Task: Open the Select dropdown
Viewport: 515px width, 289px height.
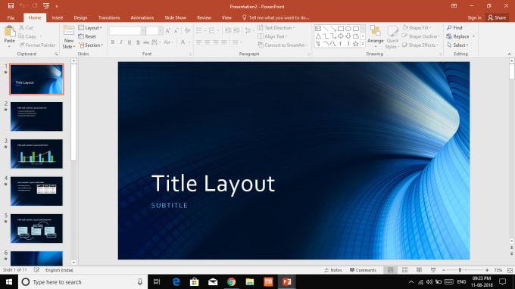Action: pyautogui.click(x=457, y=45)
